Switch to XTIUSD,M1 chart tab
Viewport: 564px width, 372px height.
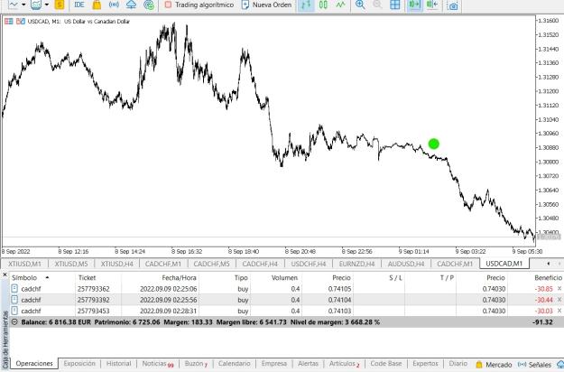[x=24, y=264]
